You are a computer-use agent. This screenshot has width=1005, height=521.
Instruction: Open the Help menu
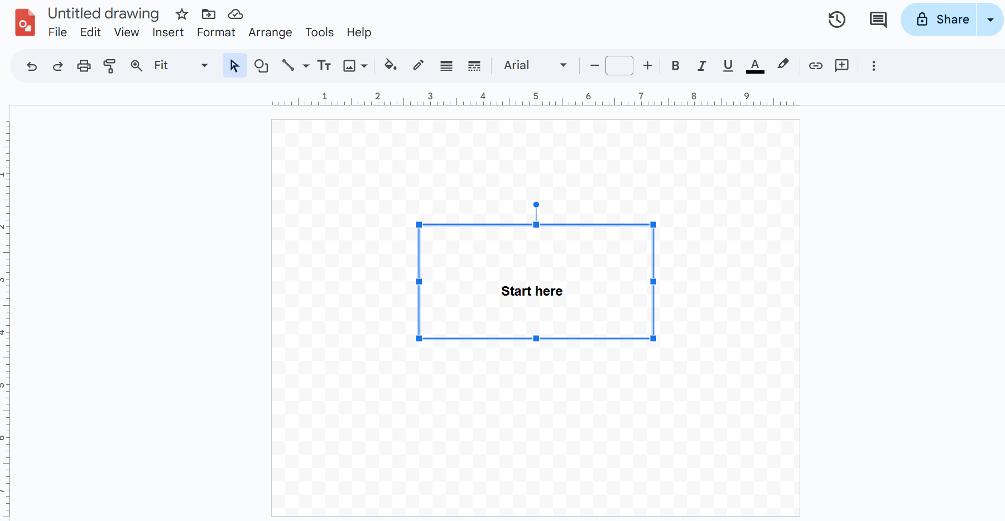pos(359,32)
